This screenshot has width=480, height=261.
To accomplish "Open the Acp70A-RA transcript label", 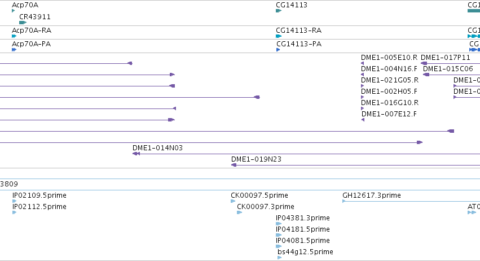I will tap(32, 31).
